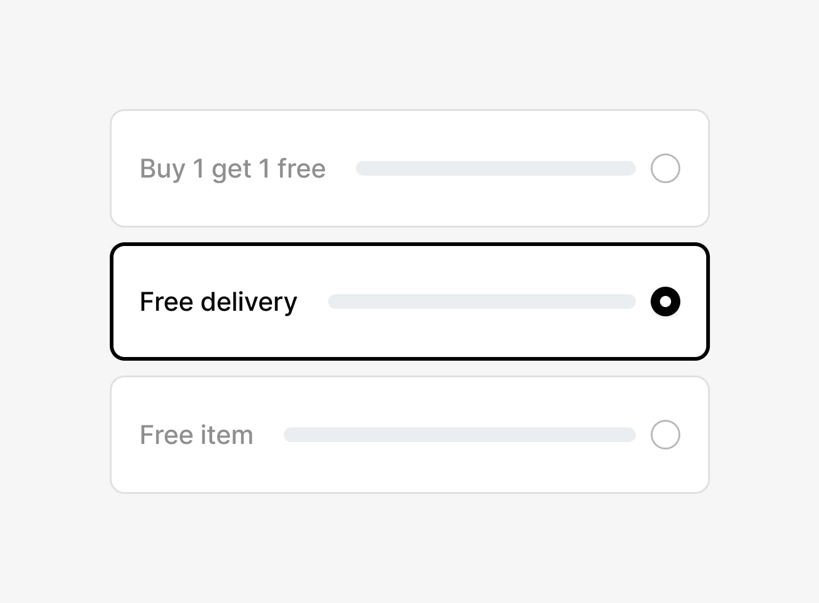Select the Free item radio button
The image size is (819, 603).
(x=665, y=435)
